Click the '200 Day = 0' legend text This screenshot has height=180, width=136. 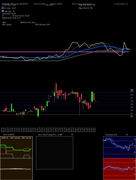[10, 11]
